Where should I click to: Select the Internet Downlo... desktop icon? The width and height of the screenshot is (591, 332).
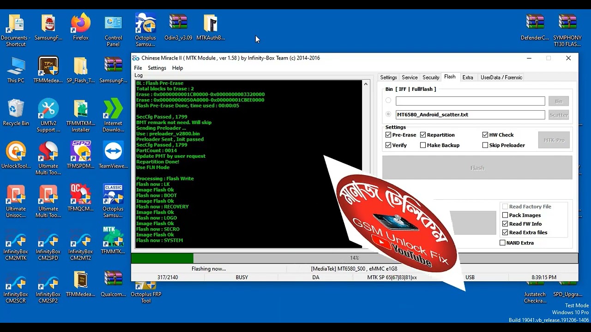[x=113, y=116]
